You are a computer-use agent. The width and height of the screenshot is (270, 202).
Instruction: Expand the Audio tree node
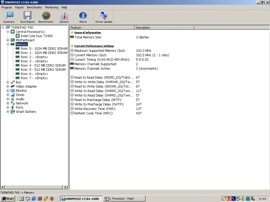[8, 99]
